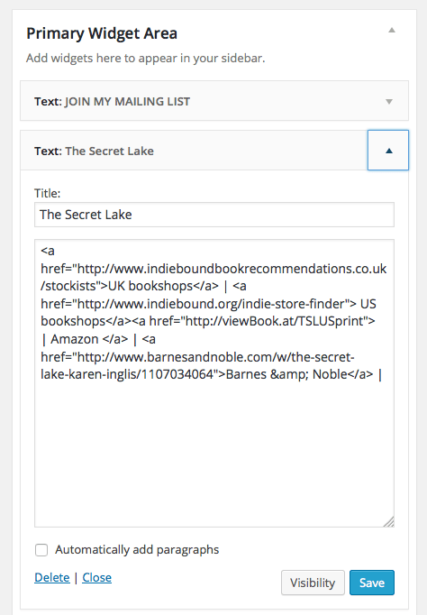Click the Delete link
Viewport: 427px width, 615px height.
[52, 577]
